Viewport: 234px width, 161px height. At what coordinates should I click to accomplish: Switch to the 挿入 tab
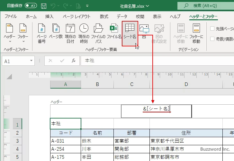[x=49, y=16]
